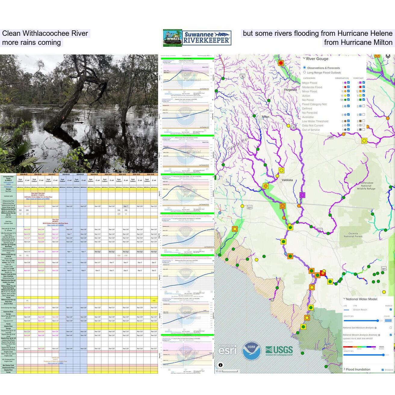
Task: Open wwals.net link under Valdosta Spill note
Action: pyautogui.click(x=55, y=363)
